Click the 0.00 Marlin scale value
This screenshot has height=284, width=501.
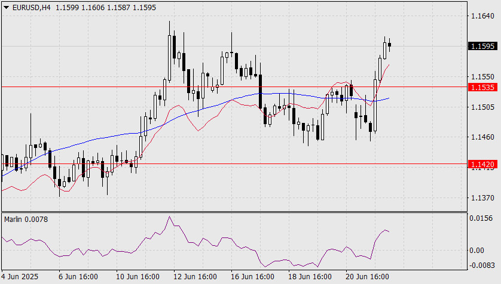coord(476,250)
